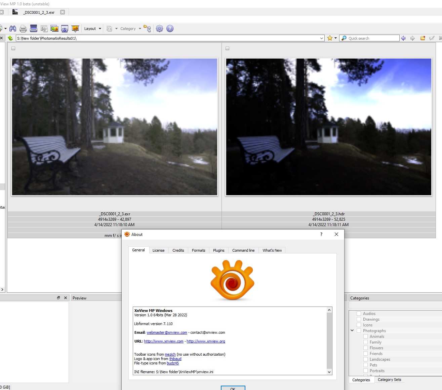Open the Layout dropdown
Image resolution: width=442 pixels, height=390 pixels.
click(x=92, y=29)
